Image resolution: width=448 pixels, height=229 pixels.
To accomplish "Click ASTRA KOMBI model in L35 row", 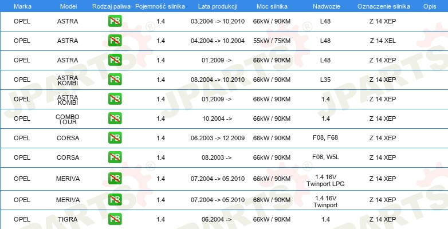I will [68, 81].
